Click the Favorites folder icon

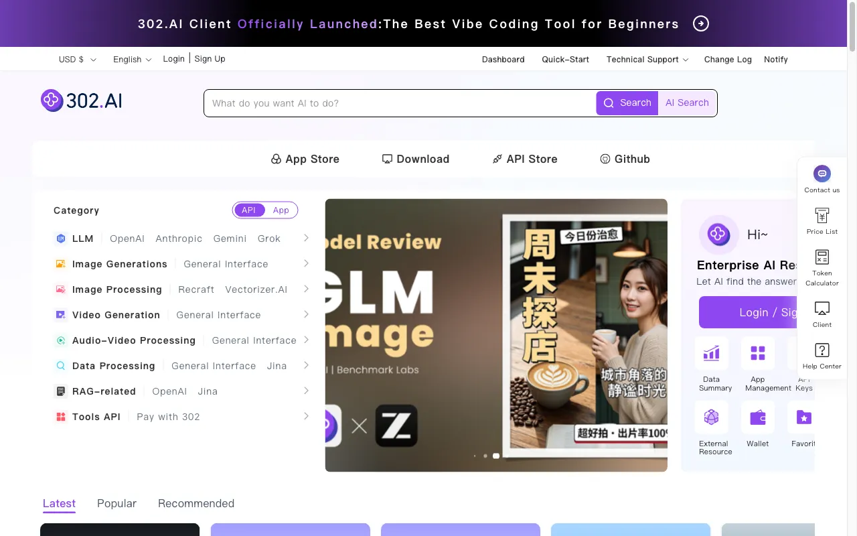(803, 417)
